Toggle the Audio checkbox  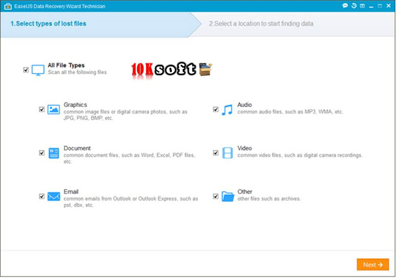(215, 109)
